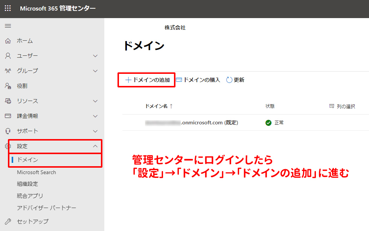
Task: Expand the サポート chevron
Action: (95, 131)
